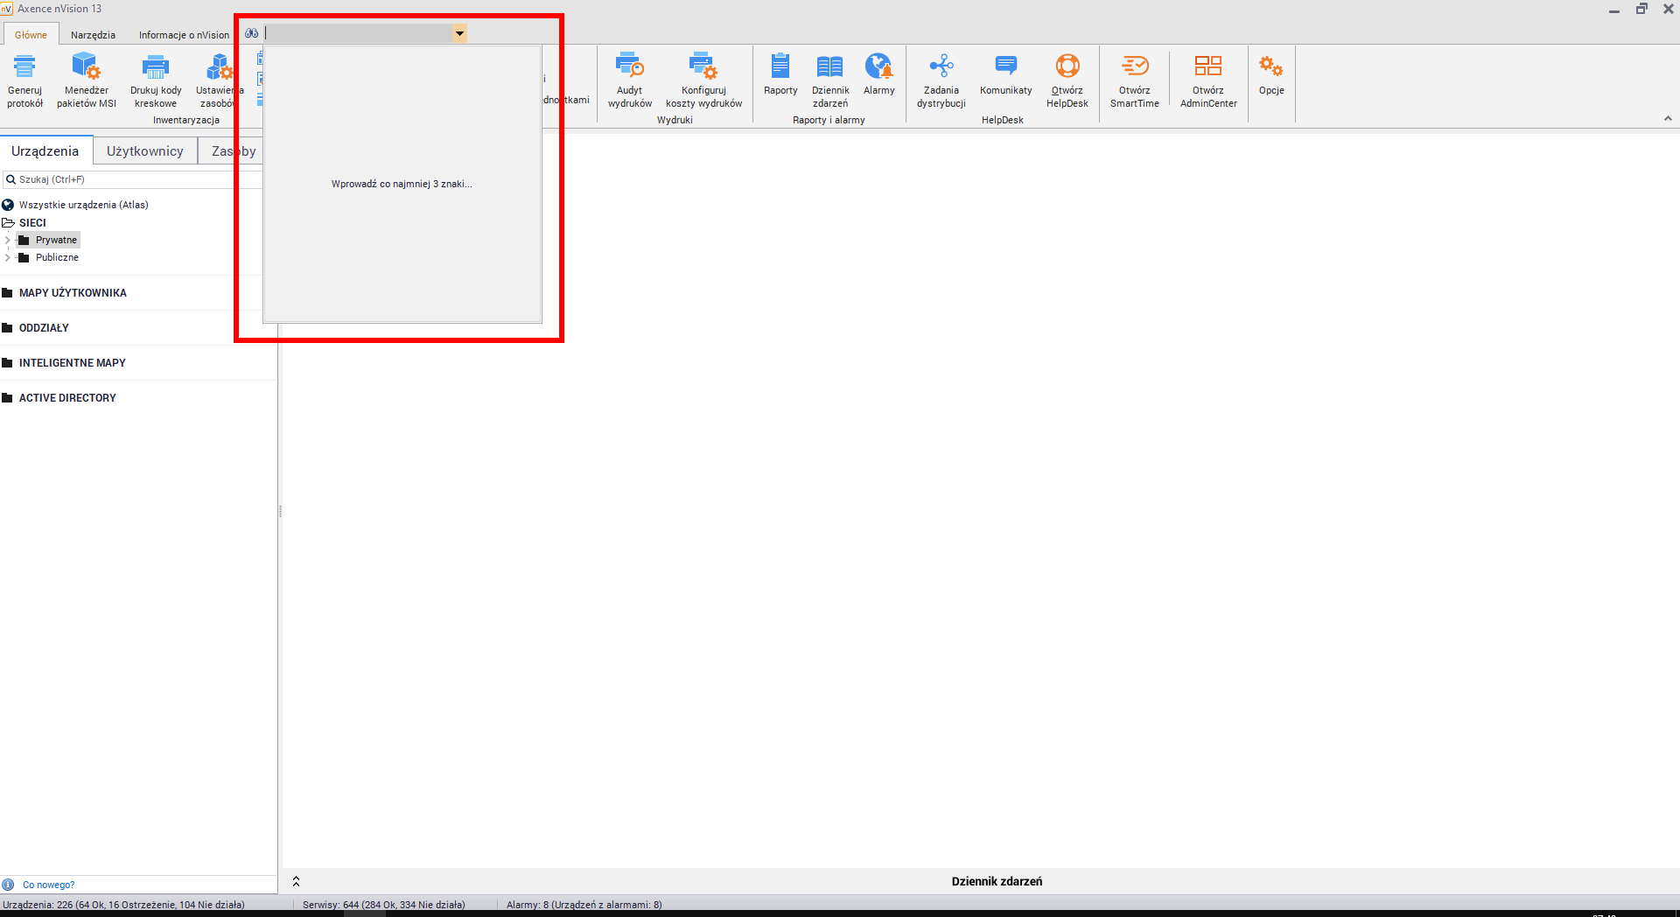
Task: Switch to the Narzędzia ribbon tab
Action: (x=93, y=35)
